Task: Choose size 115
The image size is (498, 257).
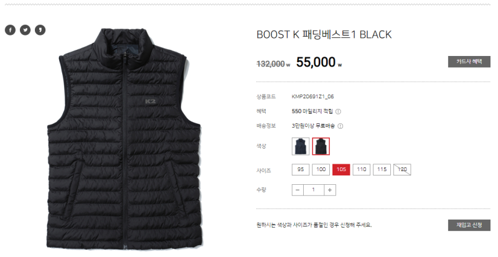Action: [x=382, y=169]
